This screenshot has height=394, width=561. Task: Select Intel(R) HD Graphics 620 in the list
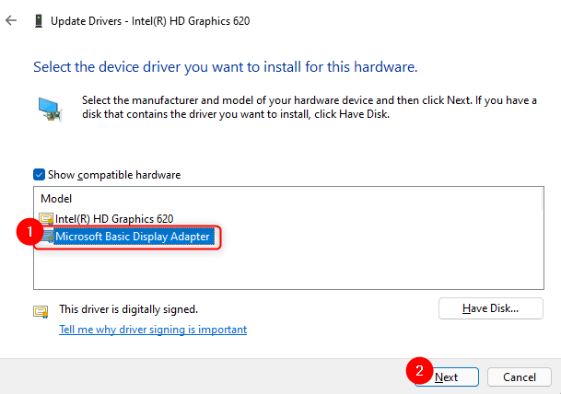(x=113, y=219)
